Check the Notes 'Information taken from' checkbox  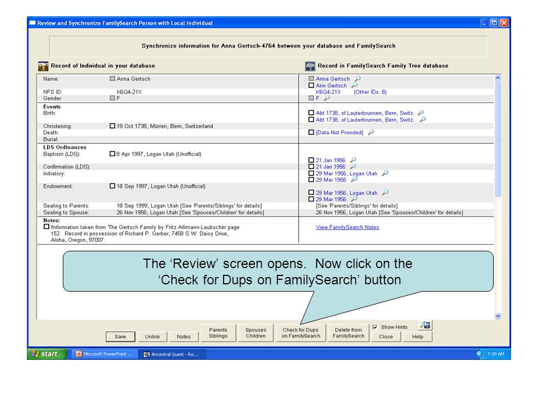coord(47,227)
